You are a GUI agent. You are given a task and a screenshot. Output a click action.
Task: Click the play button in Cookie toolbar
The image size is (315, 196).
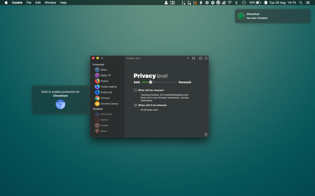click(x=188, y=59)
